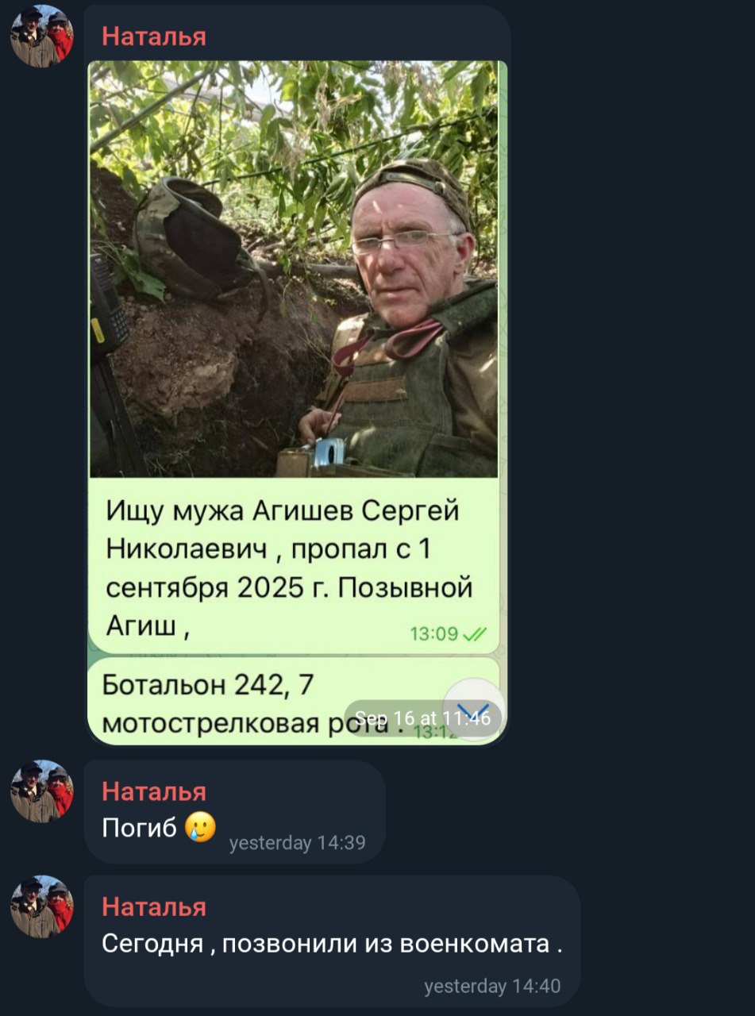Click the 'Ищу мужа Агишев Сергей' caption text
Viewport: 755px width, 1016px height.
coord(283,511)
